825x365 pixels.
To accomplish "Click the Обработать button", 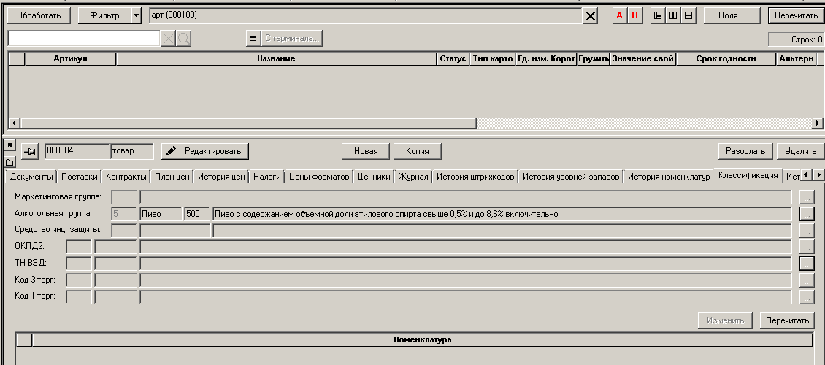I will pos(39,15).
